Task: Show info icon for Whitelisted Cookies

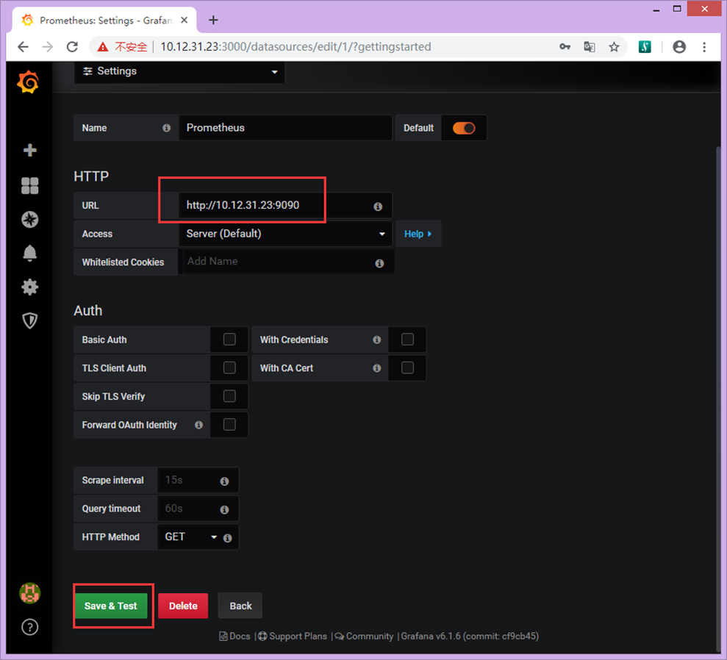Action: click(x=379, y=263)
